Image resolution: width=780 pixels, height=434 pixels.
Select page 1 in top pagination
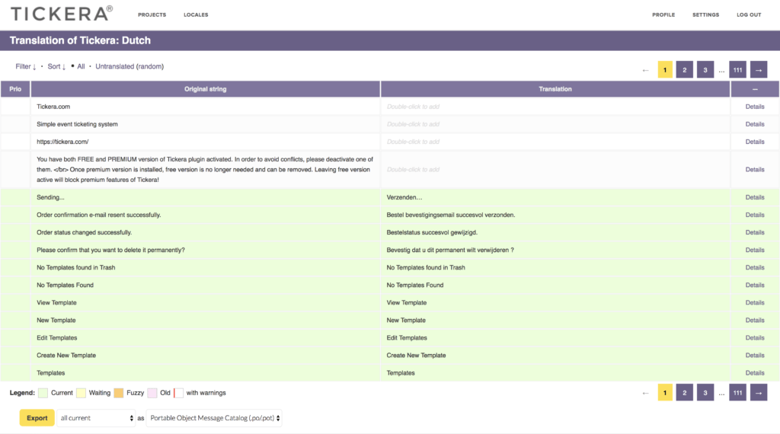pyautogui.click(x=664, y=70)
